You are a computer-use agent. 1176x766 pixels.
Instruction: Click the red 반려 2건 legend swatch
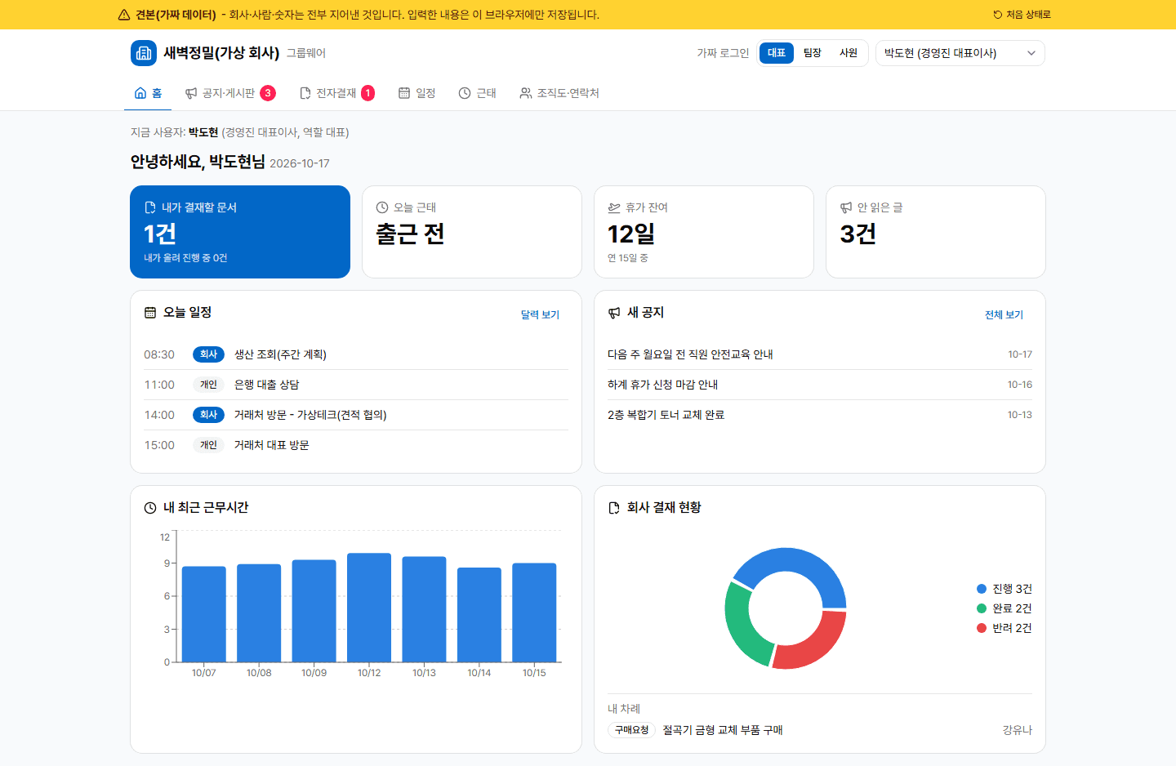coord(982,628)
